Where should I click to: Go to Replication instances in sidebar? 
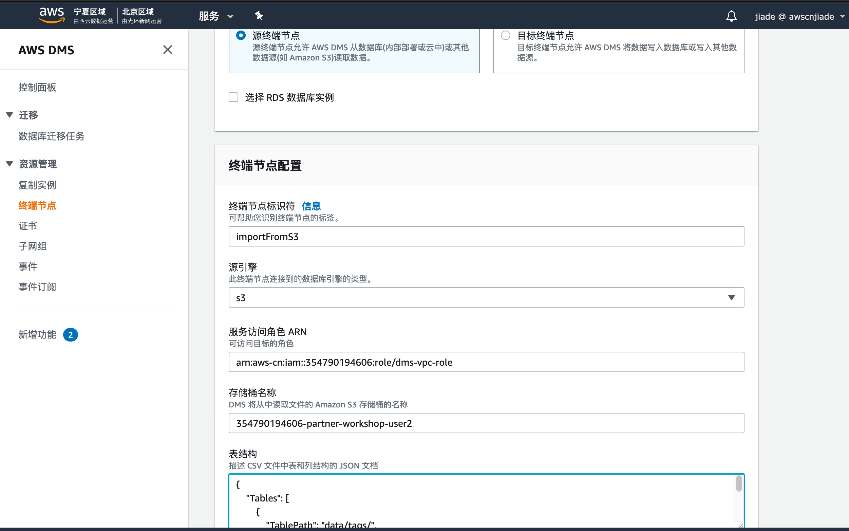pos(37,185)
